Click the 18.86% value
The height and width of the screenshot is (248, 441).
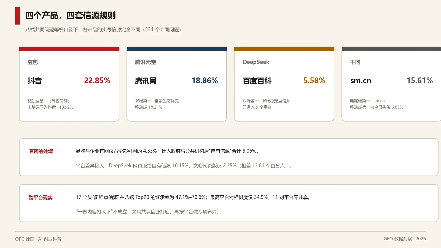click(205, 80)
